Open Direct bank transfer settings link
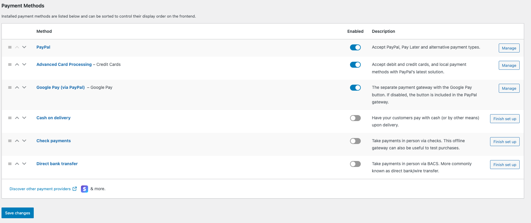The image size is (531, 223). point(57,164)
